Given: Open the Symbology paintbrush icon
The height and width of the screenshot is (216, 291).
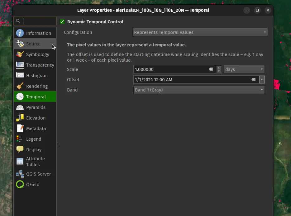Looking at the screenshot, I should point(20,54).
